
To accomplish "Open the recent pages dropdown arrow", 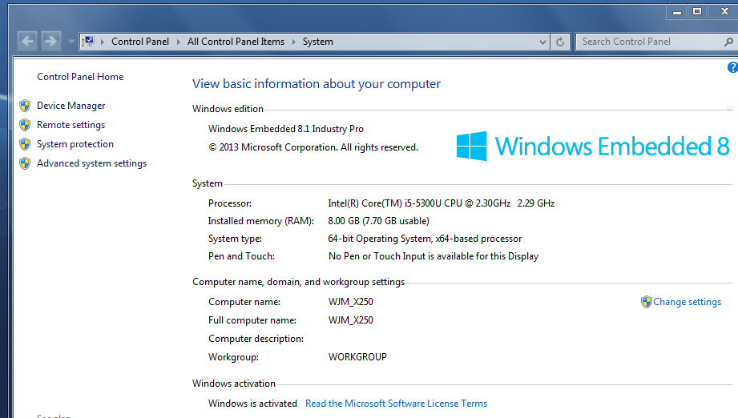I will coord(71,42).
